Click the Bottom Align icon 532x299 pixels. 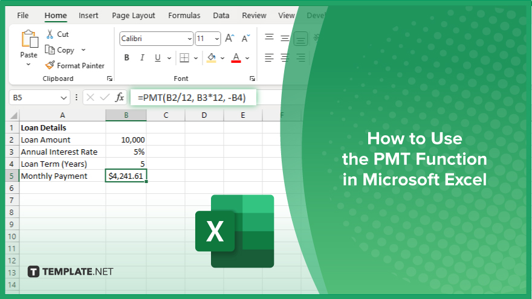click(300, 39)
